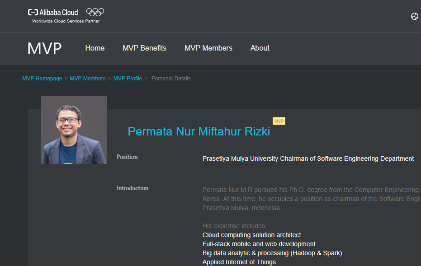
Task: Click the name Permata Nur Miftahur Rizki
Action: coord(199,131)
